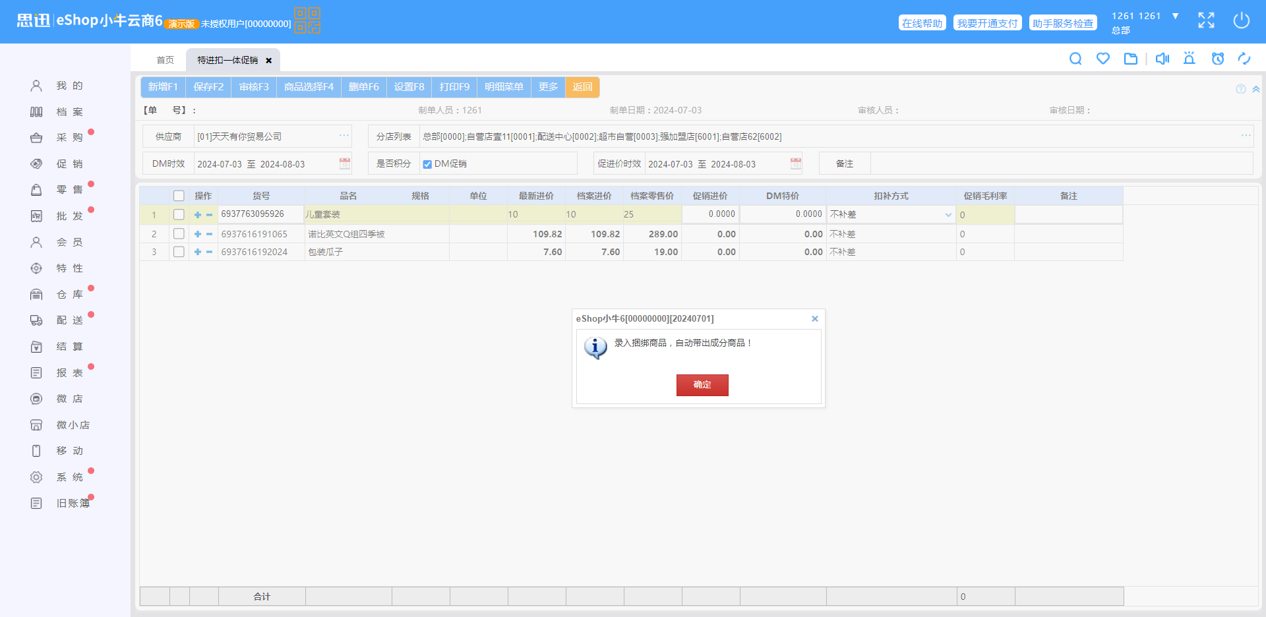Open the 分店列表 selection ellipsis
1266x617 pixels.
(x=1246, y=136)
